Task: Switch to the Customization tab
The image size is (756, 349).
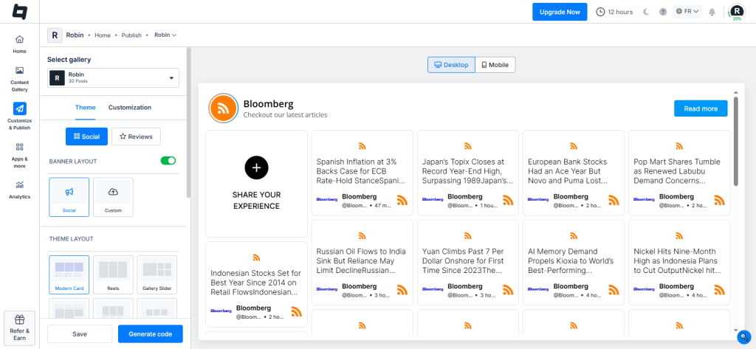Action: (130, 107)
